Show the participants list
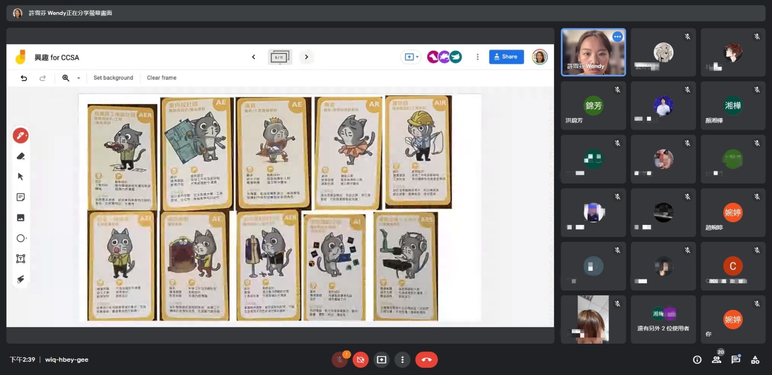This screenshot has width=772, height=375. pyautogui.click(x=717, y=360)
